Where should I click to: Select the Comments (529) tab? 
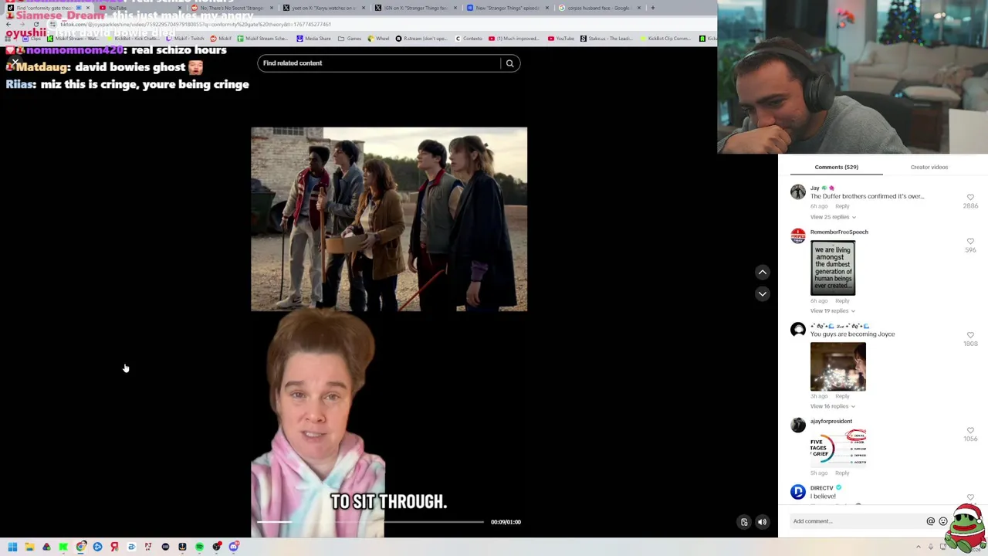click(836, 167)
